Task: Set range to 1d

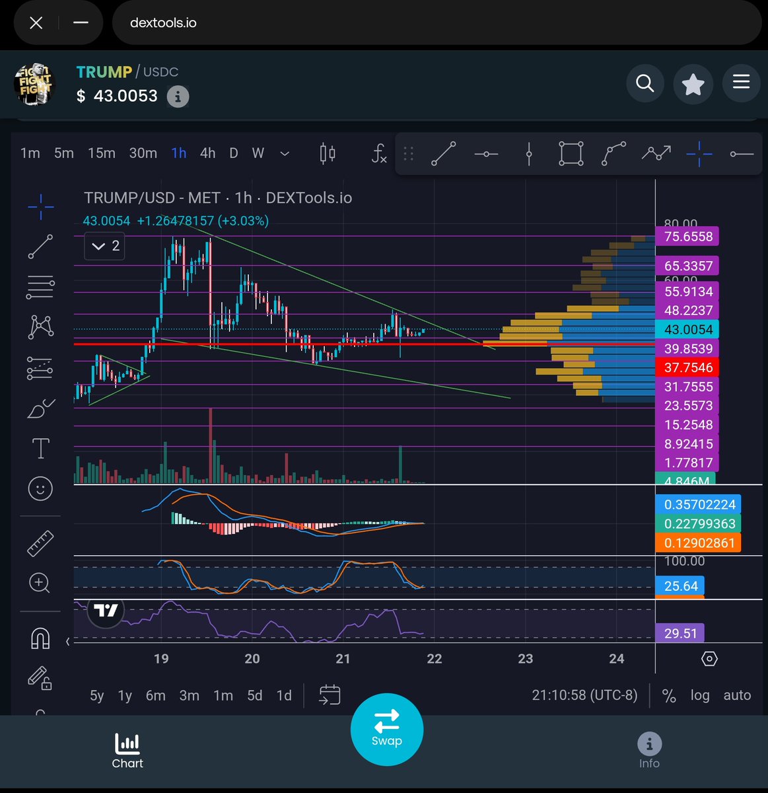Action: click(x=284, y=695)
